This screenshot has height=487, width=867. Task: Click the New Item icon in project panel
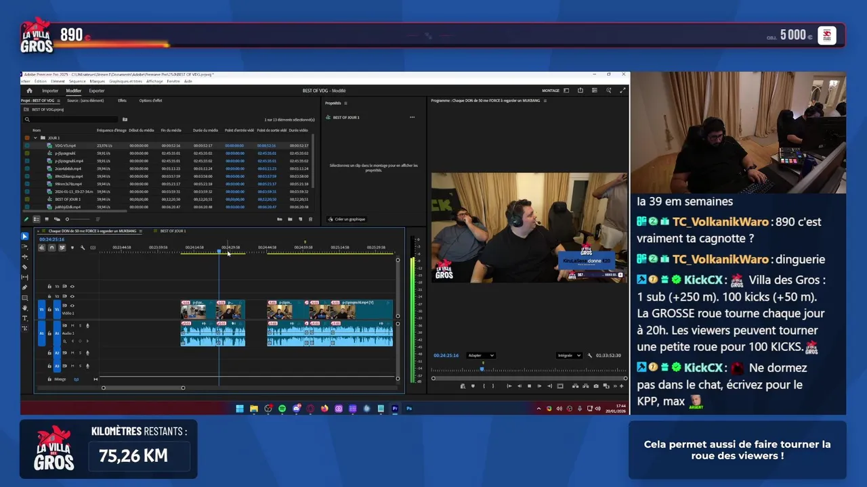300,219
